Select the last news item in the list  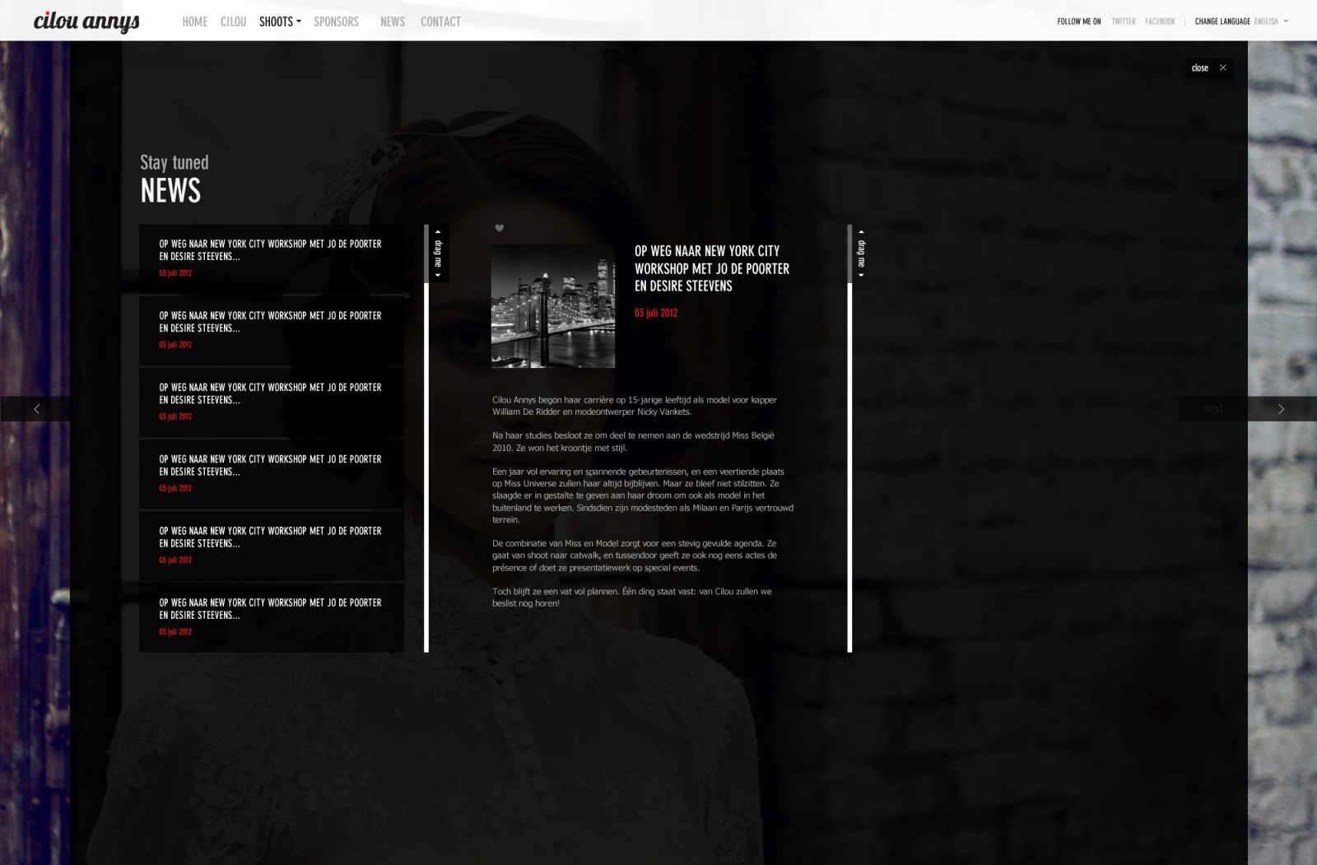(x=271, y=616)
